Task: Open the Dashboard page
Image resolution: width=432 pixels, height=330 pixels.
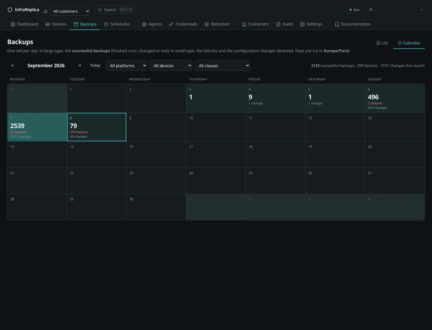Action: [24, 24]
